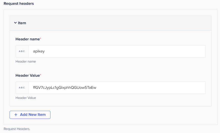Click empty space right of Add New Item
Viewport: 220px width, 133px height.
point(130,115)
